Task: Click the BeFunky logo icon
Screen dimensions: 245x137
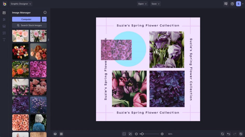Action: [4, 4]
